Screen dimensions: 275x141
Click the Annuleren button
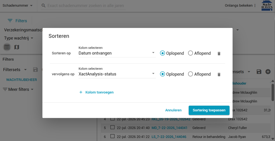(173, 110)
